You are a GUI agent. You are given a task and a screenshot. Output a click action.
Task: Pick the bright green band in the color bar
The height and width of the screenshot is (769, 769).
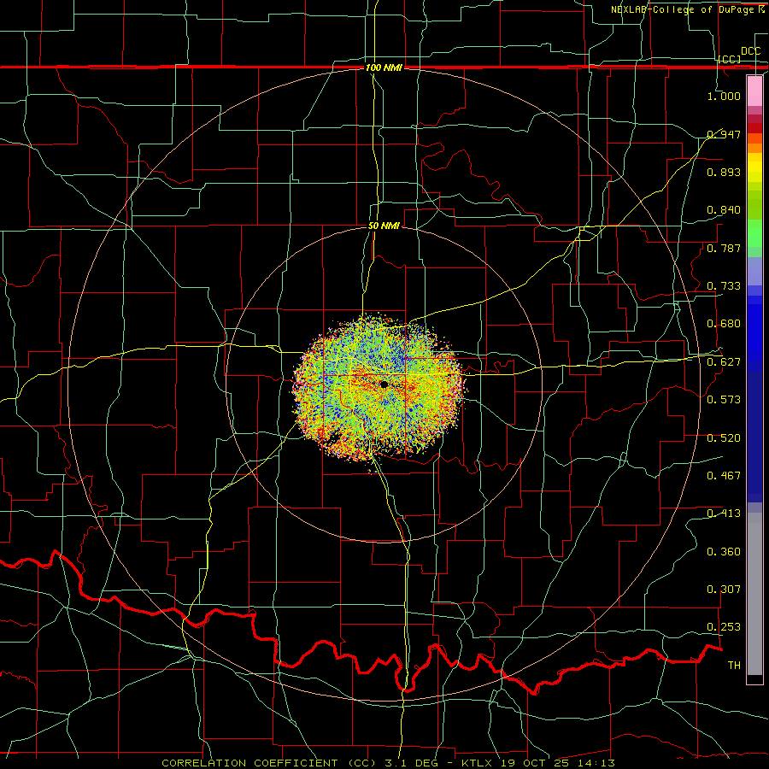pos(754,233)
